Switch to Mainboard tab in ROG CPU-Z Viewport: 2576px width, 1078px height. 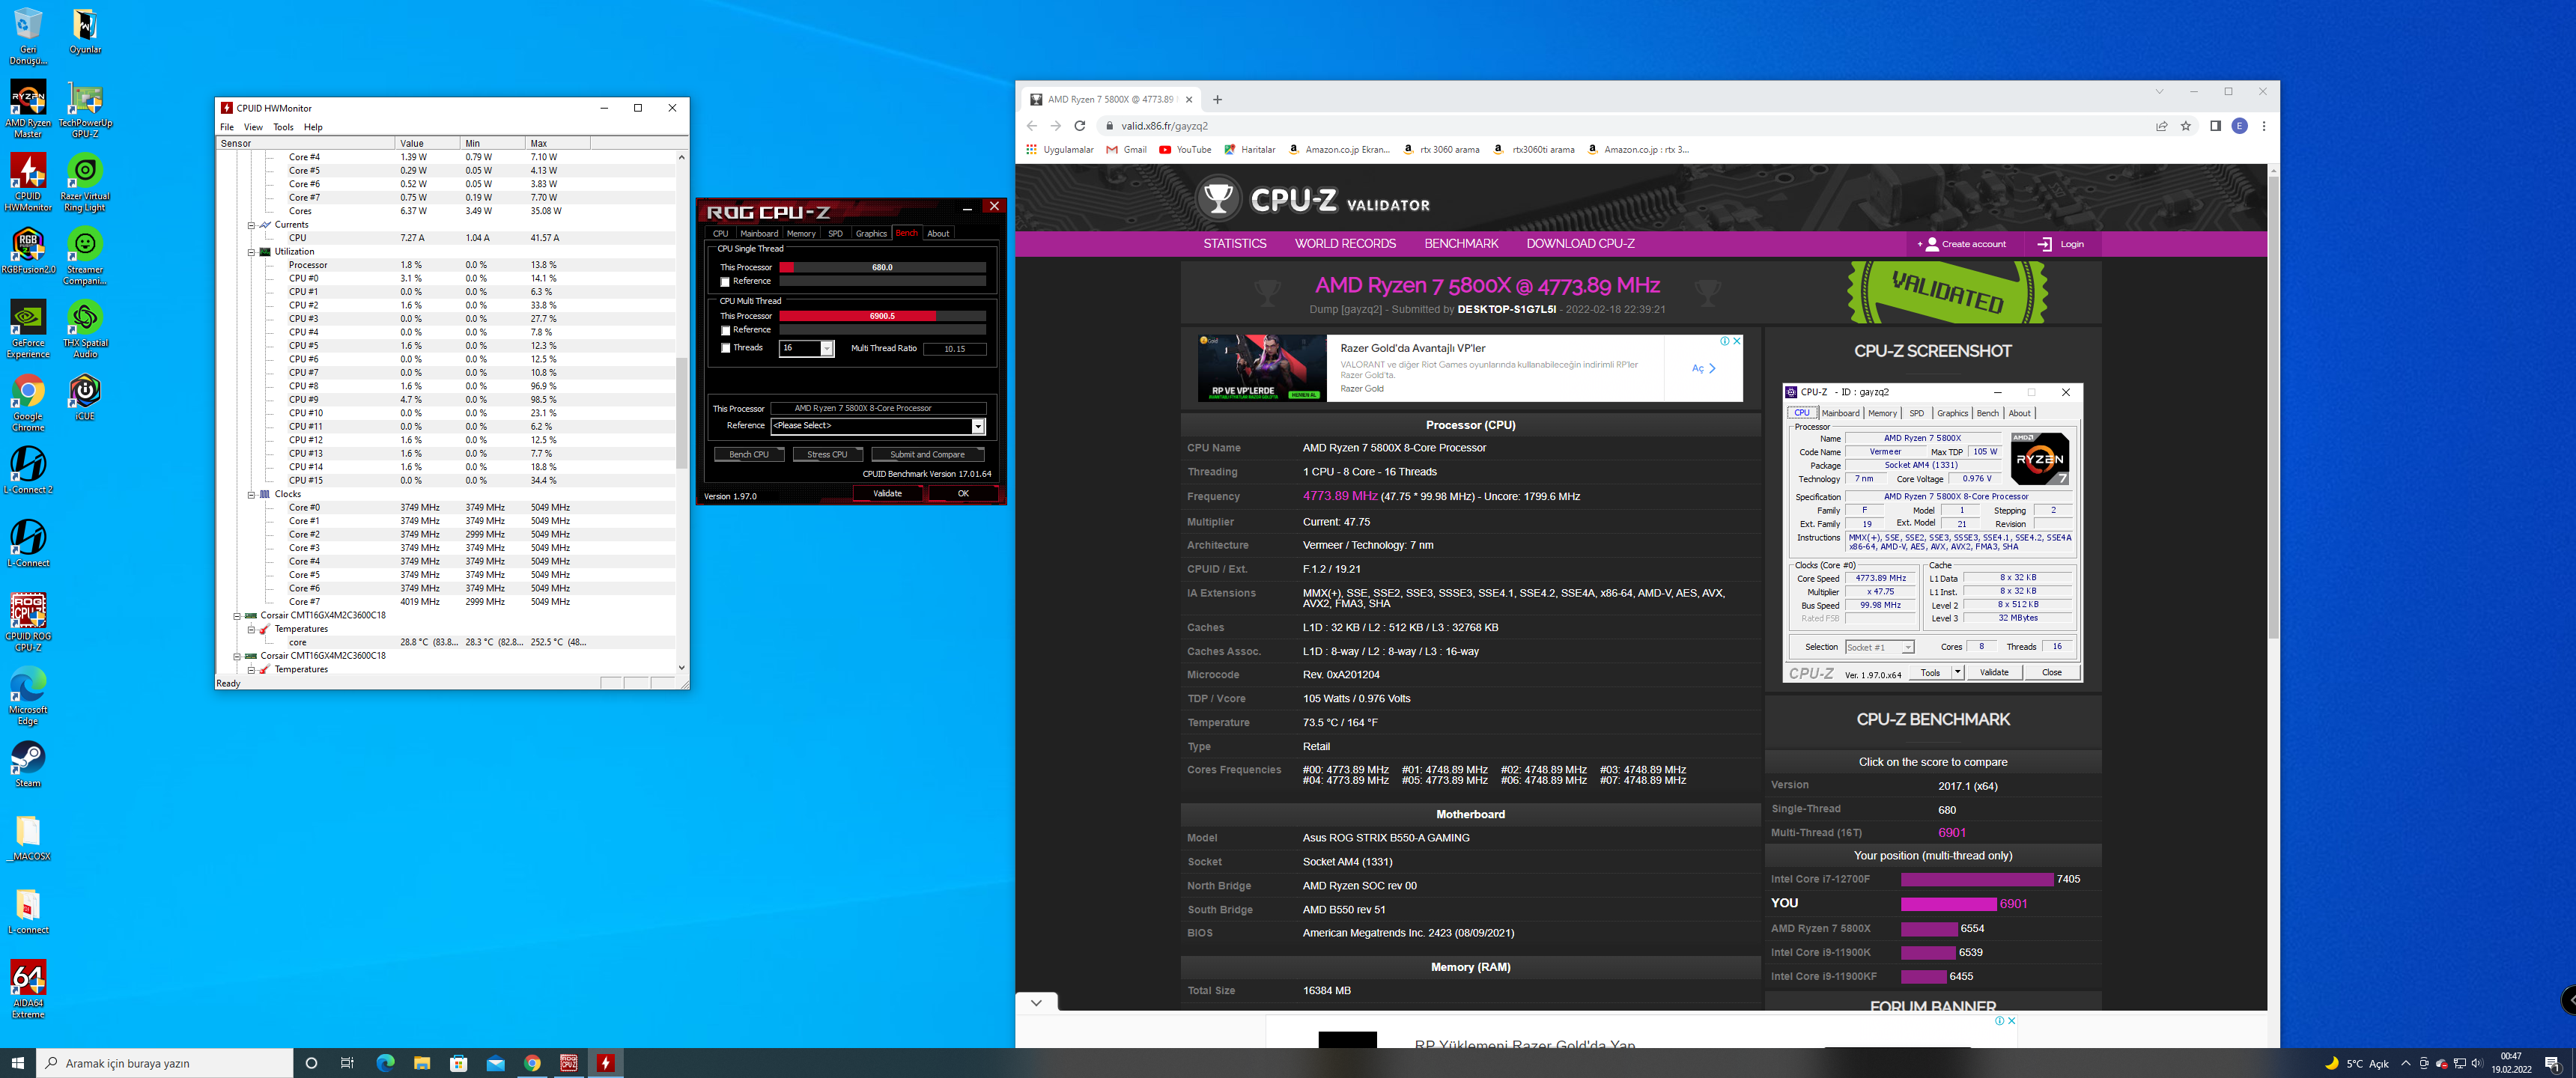click(x=759, y=233)
